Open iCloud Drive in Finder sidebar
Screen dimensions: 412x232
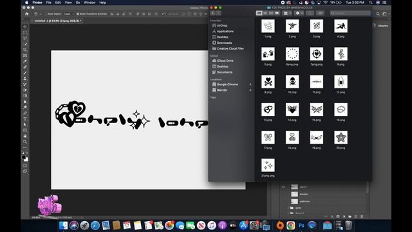click(x=223, y=61)
